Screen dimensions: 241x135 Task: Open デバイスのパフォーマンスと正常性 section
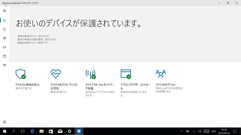click(x=64, y=87)
